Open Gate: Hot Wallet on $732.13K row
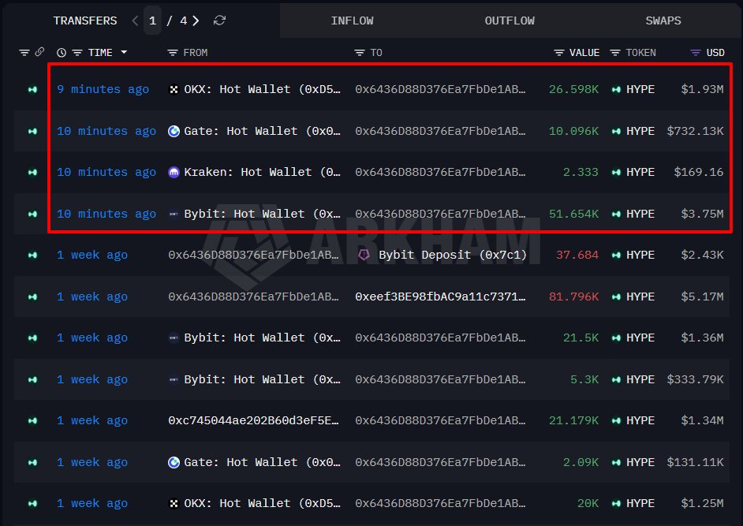Viewport: 743px width, 526px height. [x=262, y=131]
